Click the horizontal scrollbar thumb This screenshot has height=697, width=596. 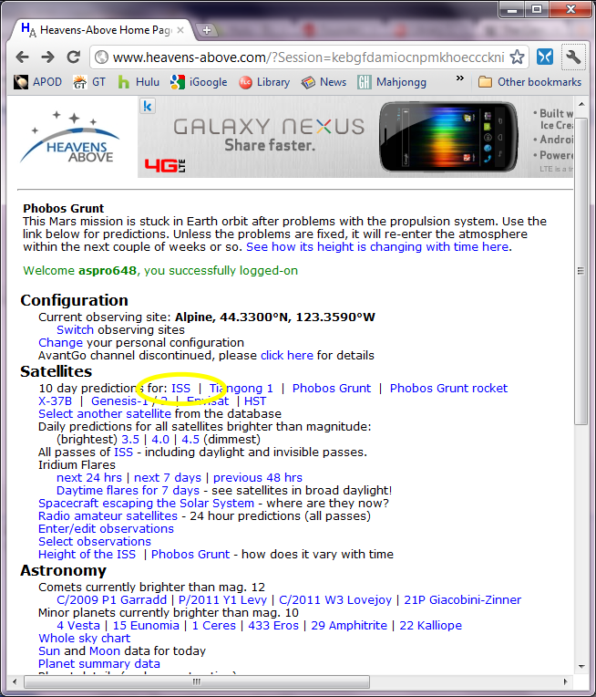[196, 681]
